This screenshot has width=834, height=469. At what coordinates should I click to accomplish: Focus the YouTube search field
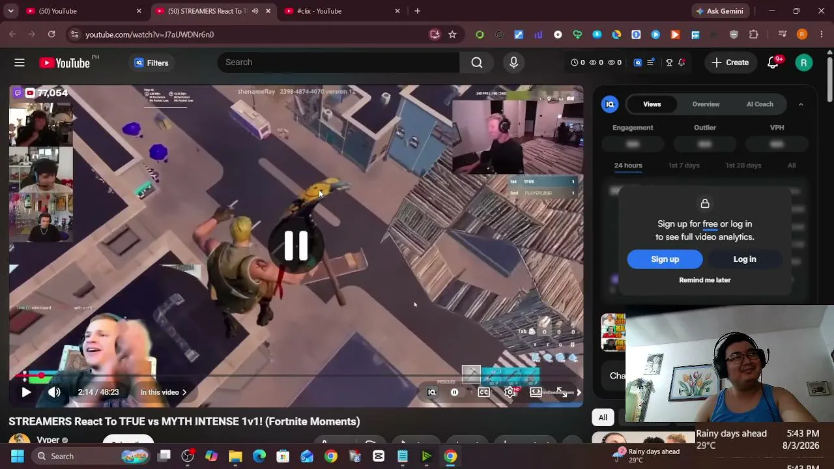339,63
